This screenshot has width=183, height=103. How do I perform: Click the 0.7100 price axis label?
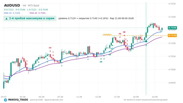[172, 43]
